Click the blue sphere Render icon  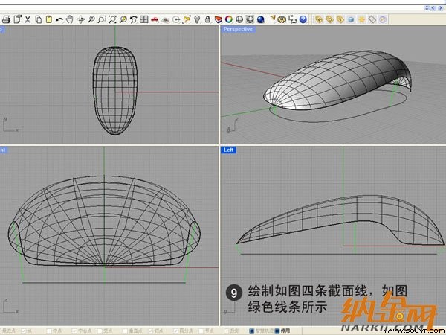click(x=261, y=19)
